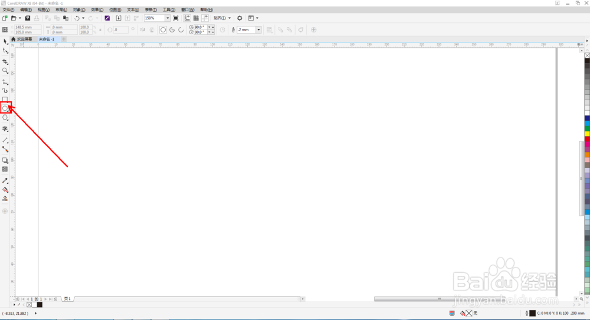Select the 页1 page tab
Image resolution: width=590 pixels, height=320 pixels.
[x=67, y=299]
